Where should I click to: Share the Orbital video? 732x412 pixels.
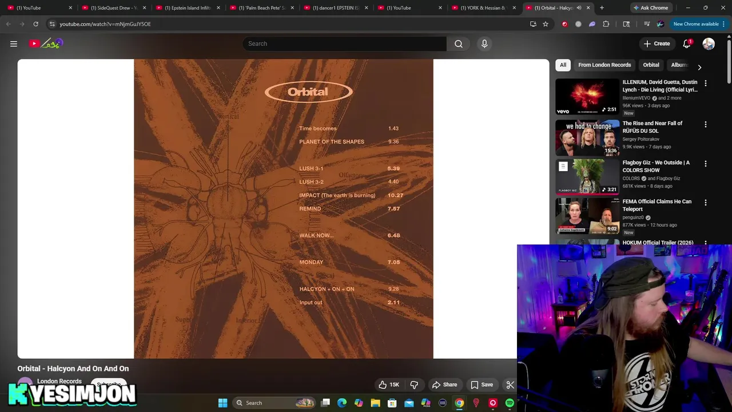pyautogui.click(x=444, y=385)
